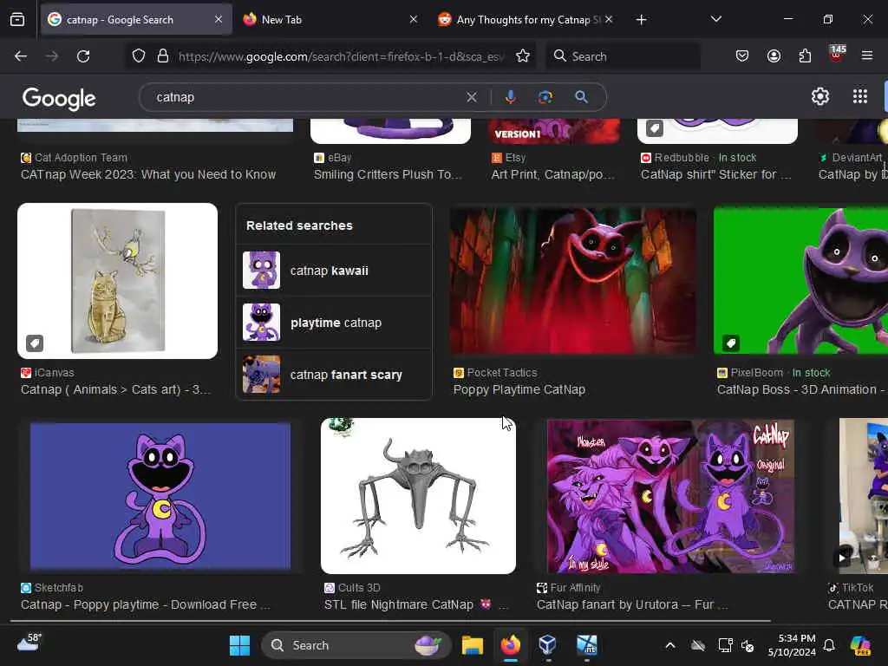This screenshot has height=666, width=888.
Task: Open iCanvas cat and bird painting thumbnail
Action: (x=117, y=281)
